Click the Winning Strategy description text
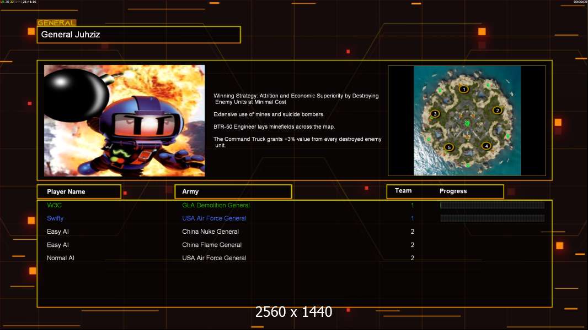The width and height of the screenshot is (588, 330). click(x=296, y=98)
